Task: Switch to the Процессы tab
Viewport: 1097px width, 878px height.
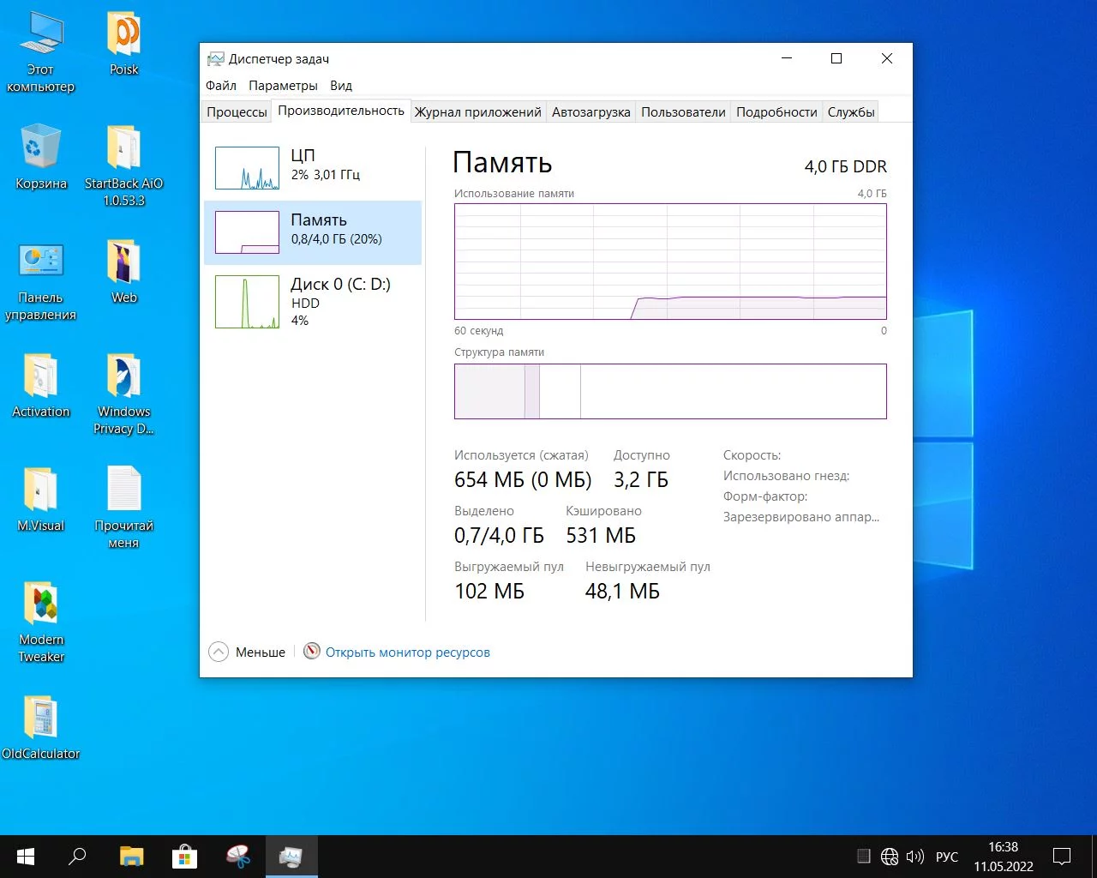Action: [x=237, y=112]
